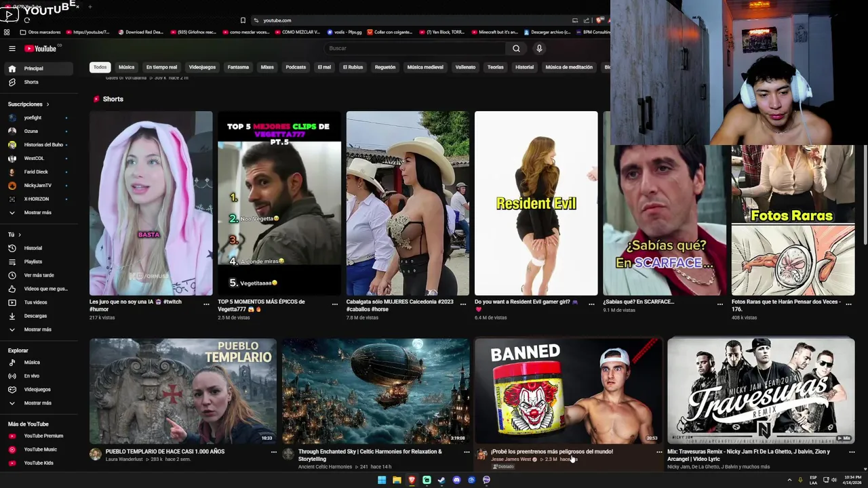Open Ozuna subscription channel
Screen dimensions: 868x488
37,131
